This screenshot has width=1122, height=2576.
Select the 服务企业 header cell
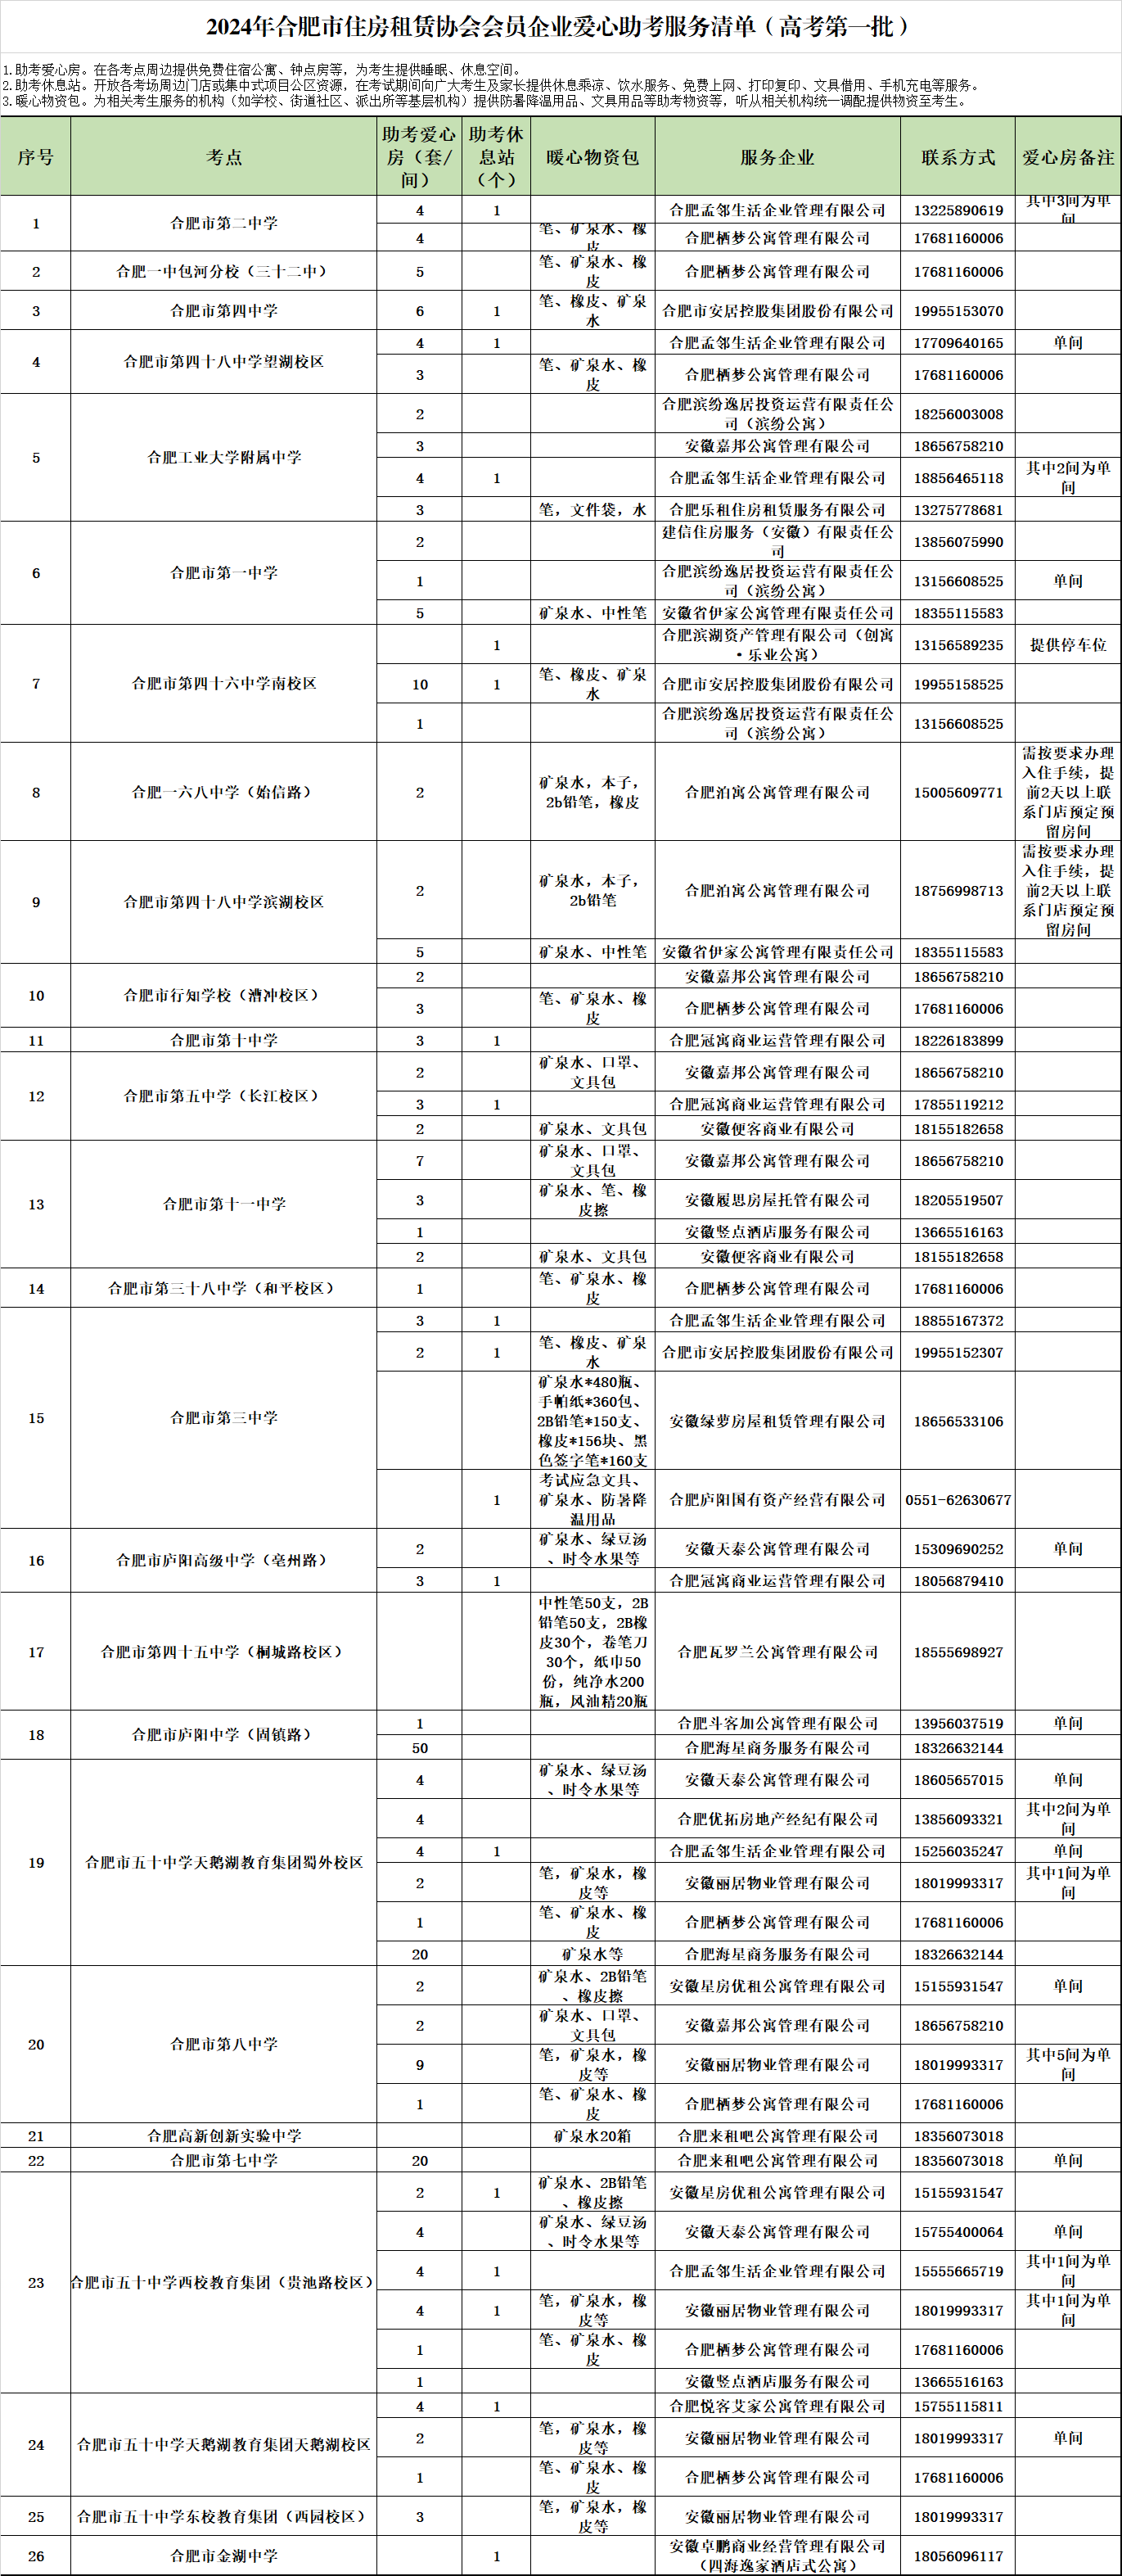point(777,157)
